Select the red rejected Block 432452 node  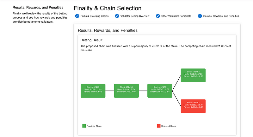click(193, 106)
